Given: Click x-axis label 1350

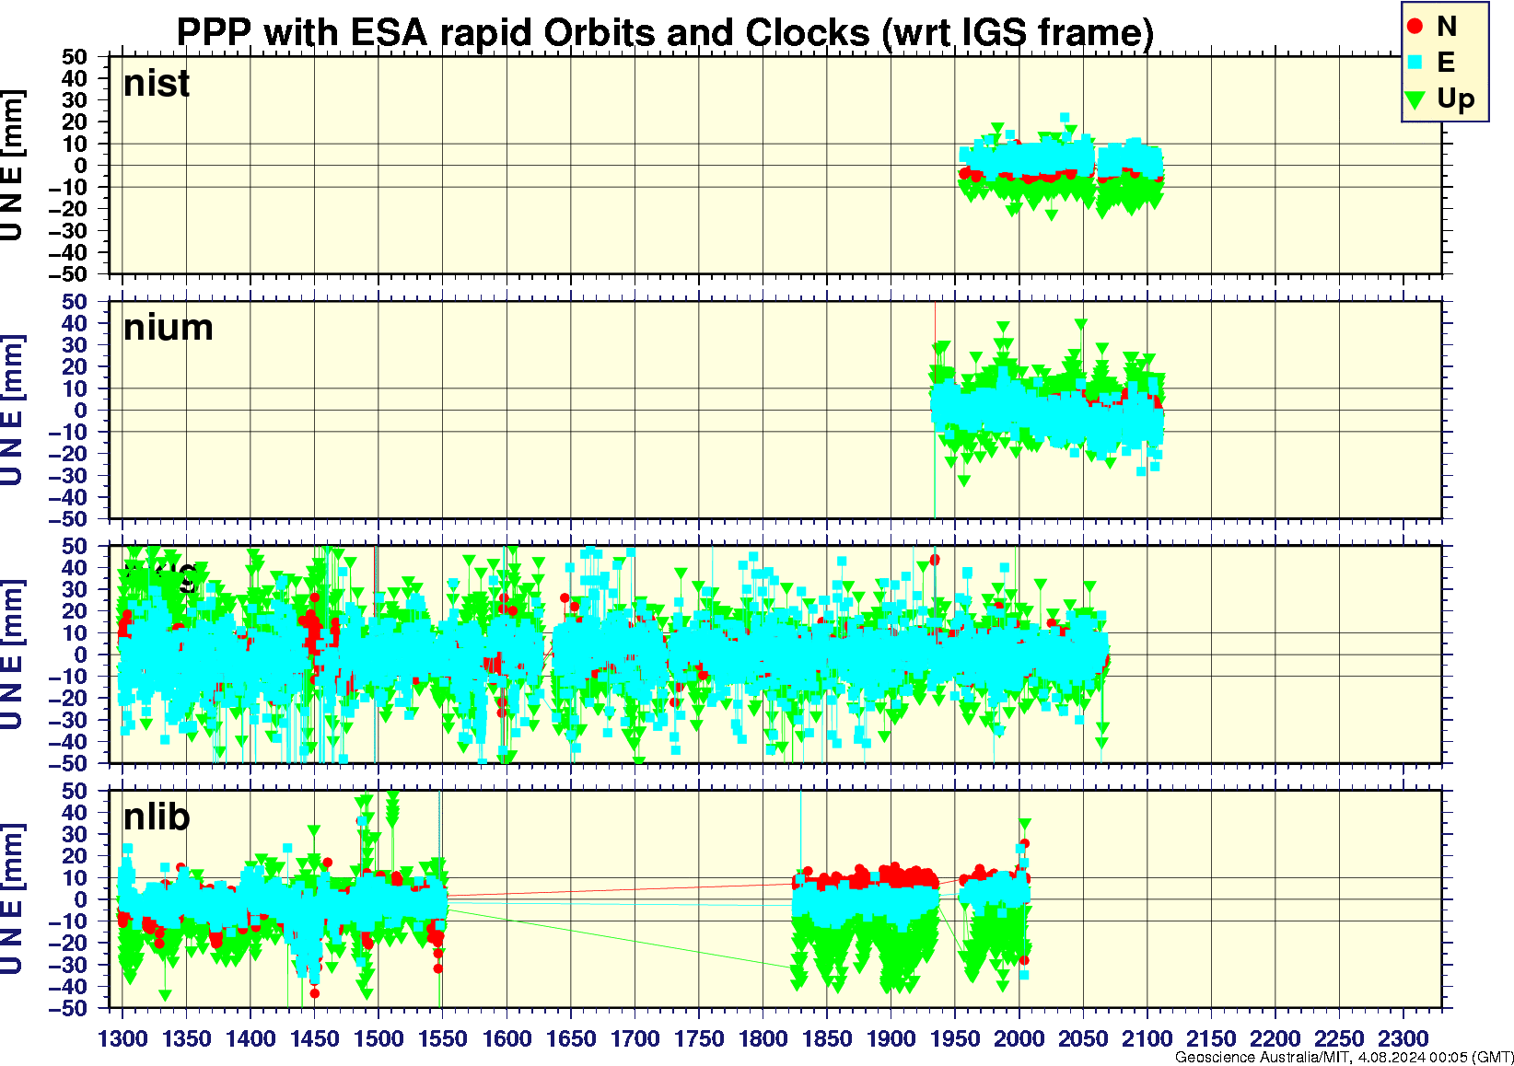Looking at the screenshot, I should coord(187,1038).
